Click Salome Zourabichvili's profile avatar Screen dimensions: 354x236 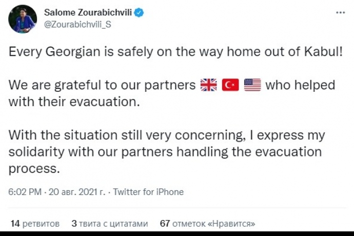23,19
